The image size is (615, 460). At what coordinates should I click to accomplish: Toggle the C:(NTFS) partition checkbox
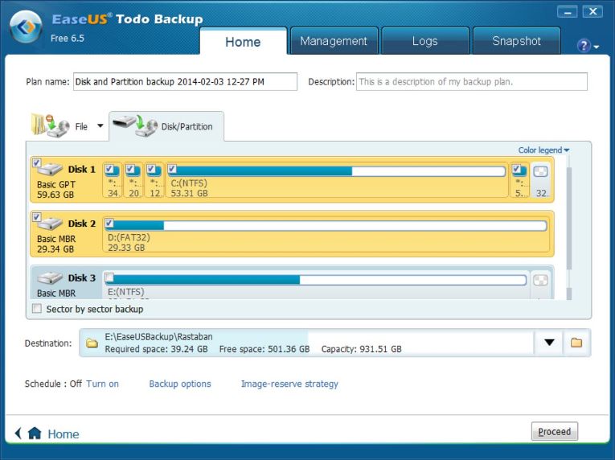click(x=172, y=170)
